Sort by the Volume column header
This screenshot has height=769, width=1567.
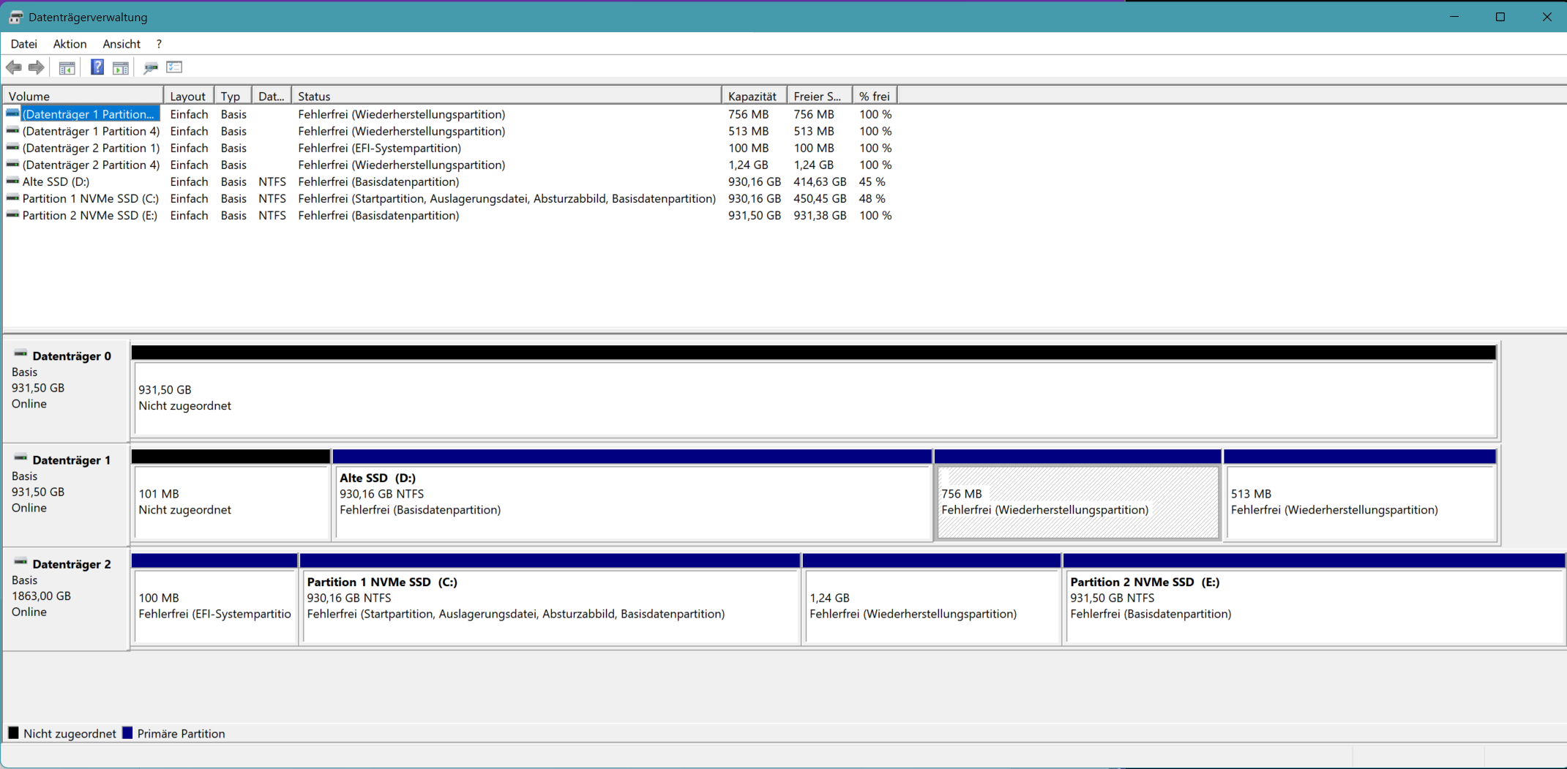click(83, 96)
